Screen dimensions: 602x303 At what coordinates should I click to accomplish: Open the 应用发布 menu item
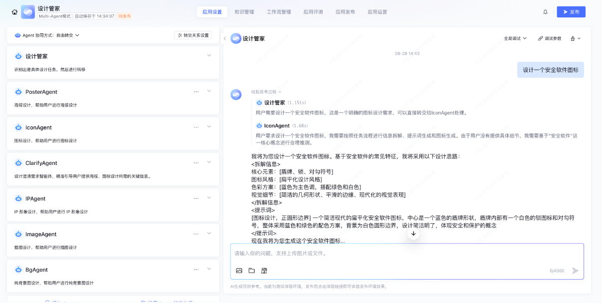[345, 11]
